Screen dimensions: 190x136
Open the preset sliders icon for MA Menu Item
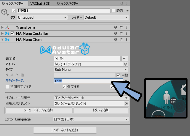pos(121,39)
